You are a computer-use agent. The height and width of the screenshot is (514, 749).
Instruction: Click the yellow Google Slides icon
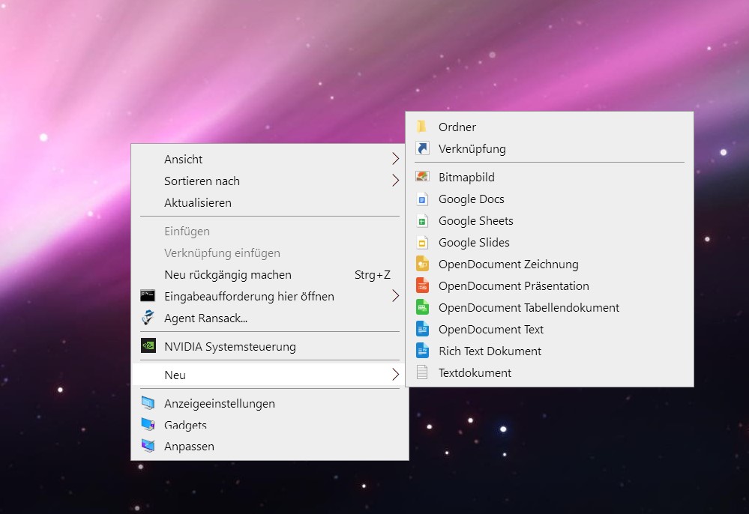[x=422, y=243]
